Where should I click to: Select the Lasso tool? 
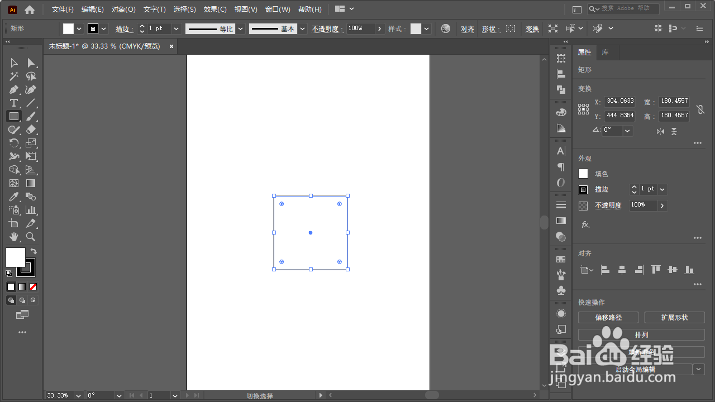[31, 76]
